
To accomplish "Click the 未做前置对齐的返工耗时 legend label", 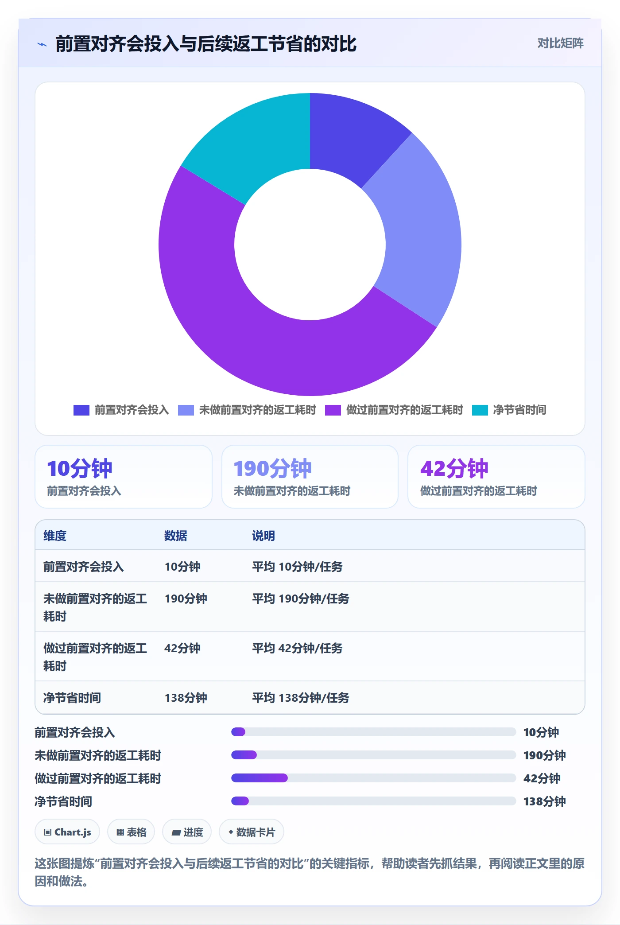I will click(257, 410).
